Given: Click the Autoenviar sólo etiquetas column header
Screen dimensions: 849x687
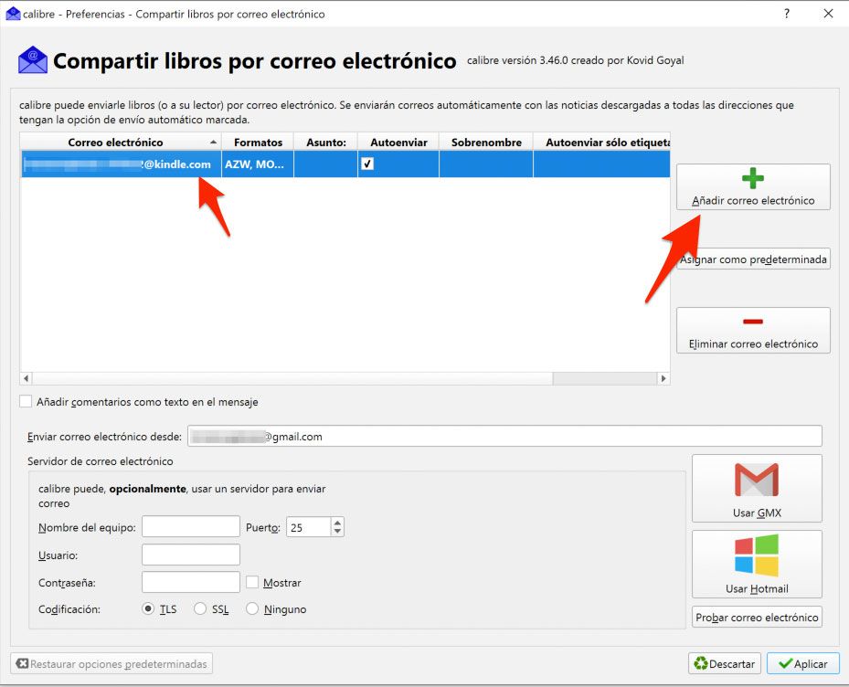Looking at the screenshot, I should point(601,142).
